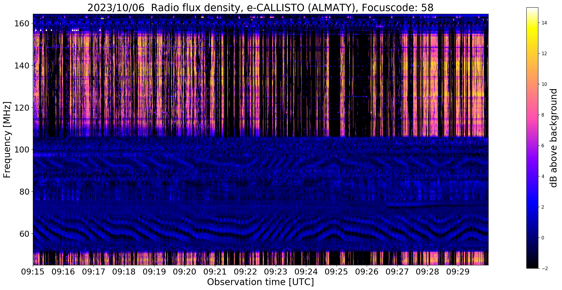Click the 'dB above background' colorbar label
The image size is (562, 290).
pyautogui.click(x=554, y=138)
